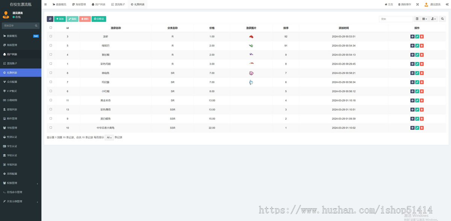Click the edit pencil icon for 绿尾巴 row
This screenshot has width=451, height=221.
tap(417, 45)
